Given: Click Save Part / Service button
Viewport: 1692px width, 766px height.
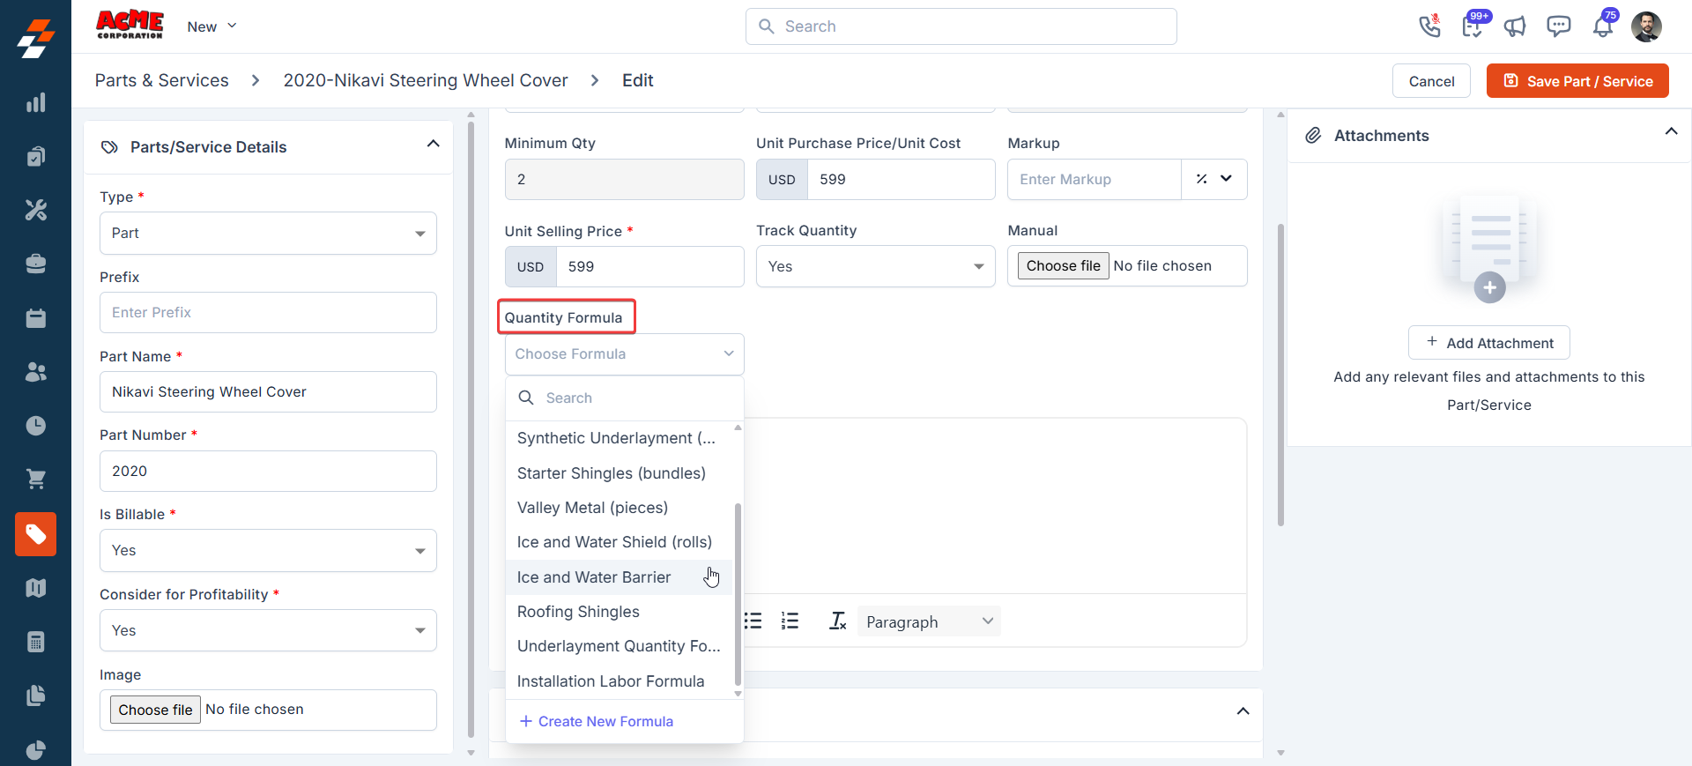Looking at the screenshot, I should (x=1577, y=81).
